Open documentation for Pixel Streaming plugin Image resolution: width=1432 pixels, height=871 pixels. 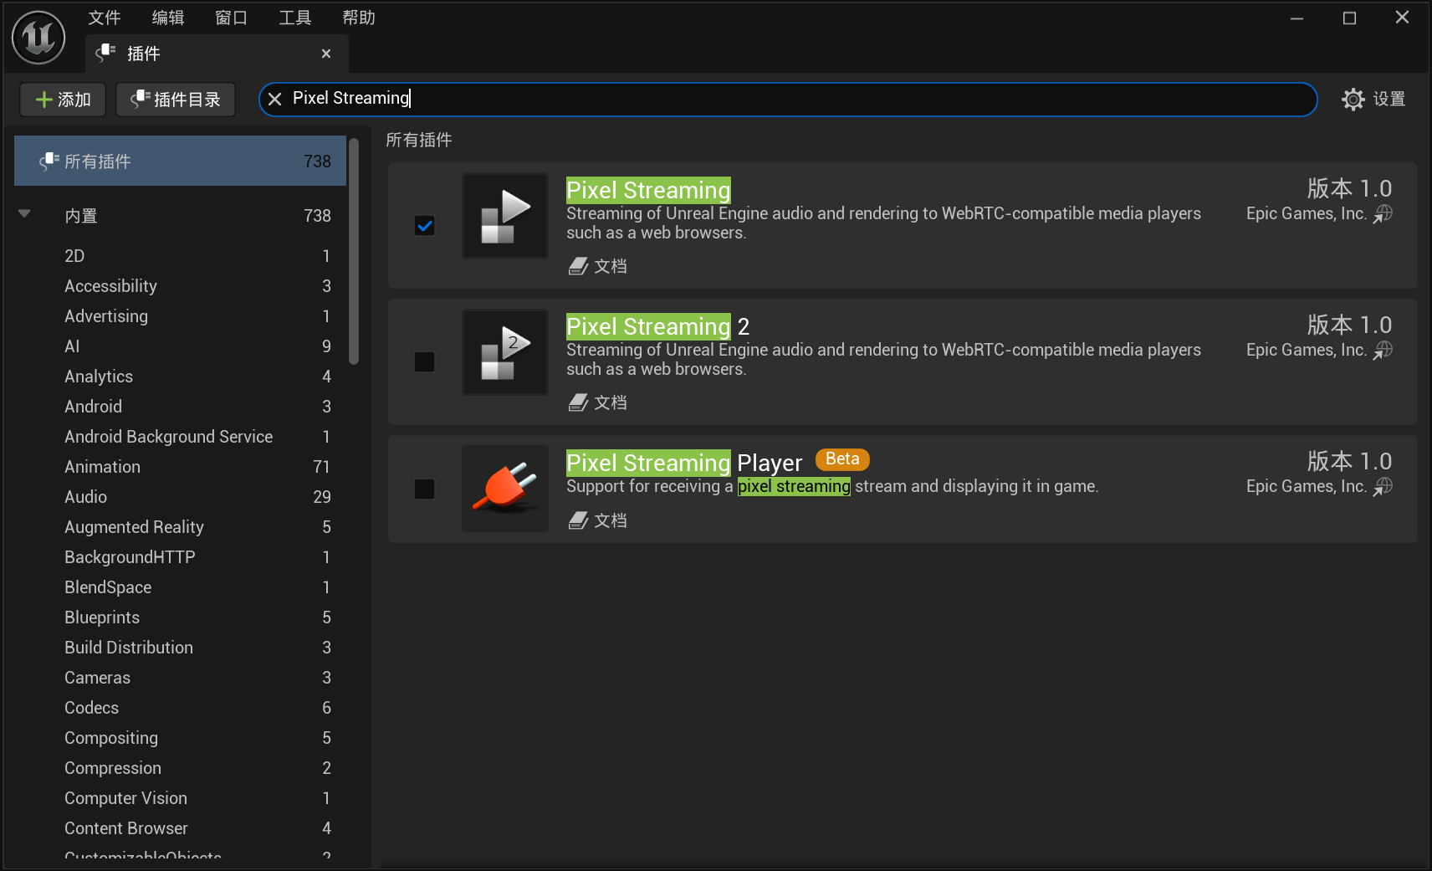598,266
